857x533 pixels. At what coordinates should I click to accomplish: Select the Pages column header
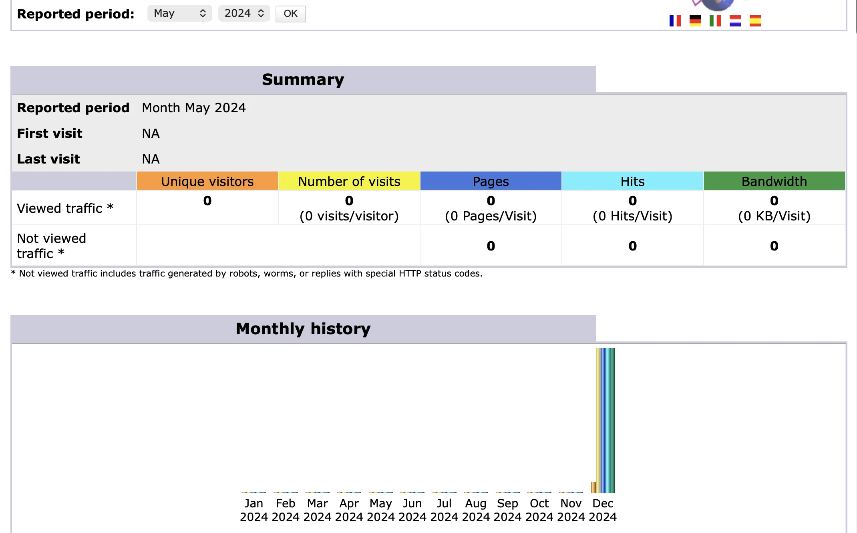(x=491, y=181)
